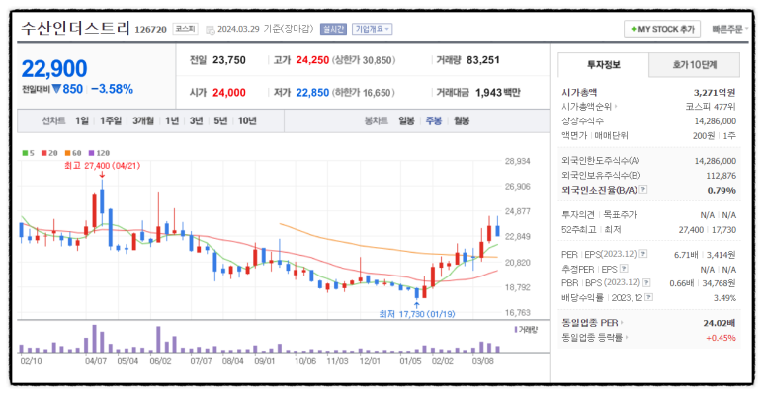Open the 동일업종 등락률 link
The height and width of the screenshot is (395, 764).
tap(592, 337)
